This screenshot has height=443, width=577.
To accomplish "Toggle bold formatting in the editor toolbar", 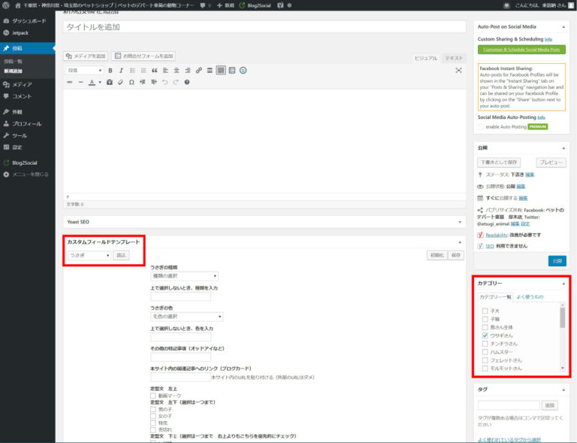I will pyautogui.click(x=110, y=70).
